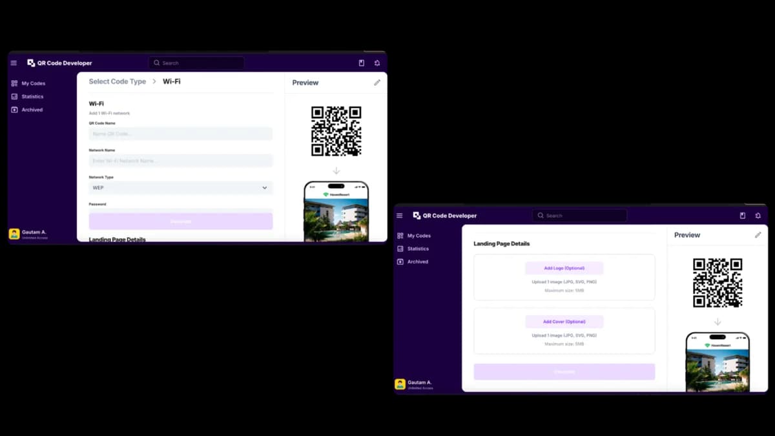Select the My Codes sidebar icon
Viewport: 775px width, 436px height.
(14, 83)
